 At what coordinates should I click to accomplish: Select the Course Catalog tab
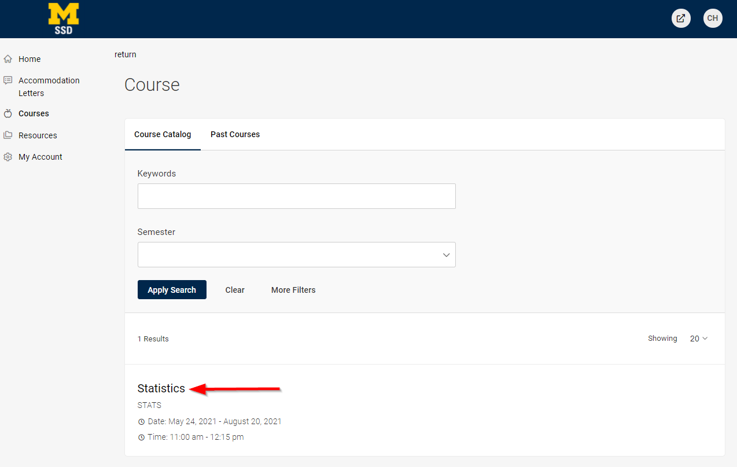click(163, 134)
